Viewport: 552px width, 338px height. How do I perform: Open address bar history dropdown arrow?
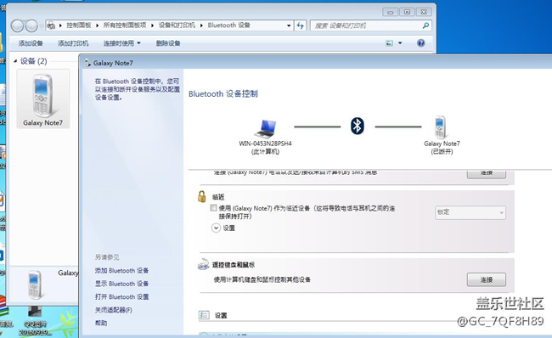click(289, 25)
